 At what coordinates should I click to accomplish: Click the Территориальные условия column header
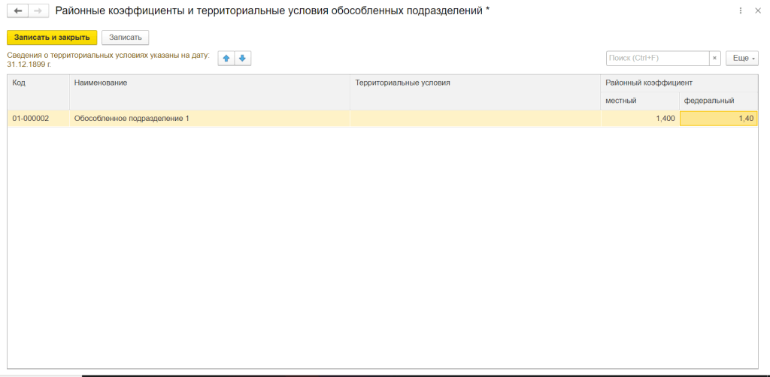point(474,83)
